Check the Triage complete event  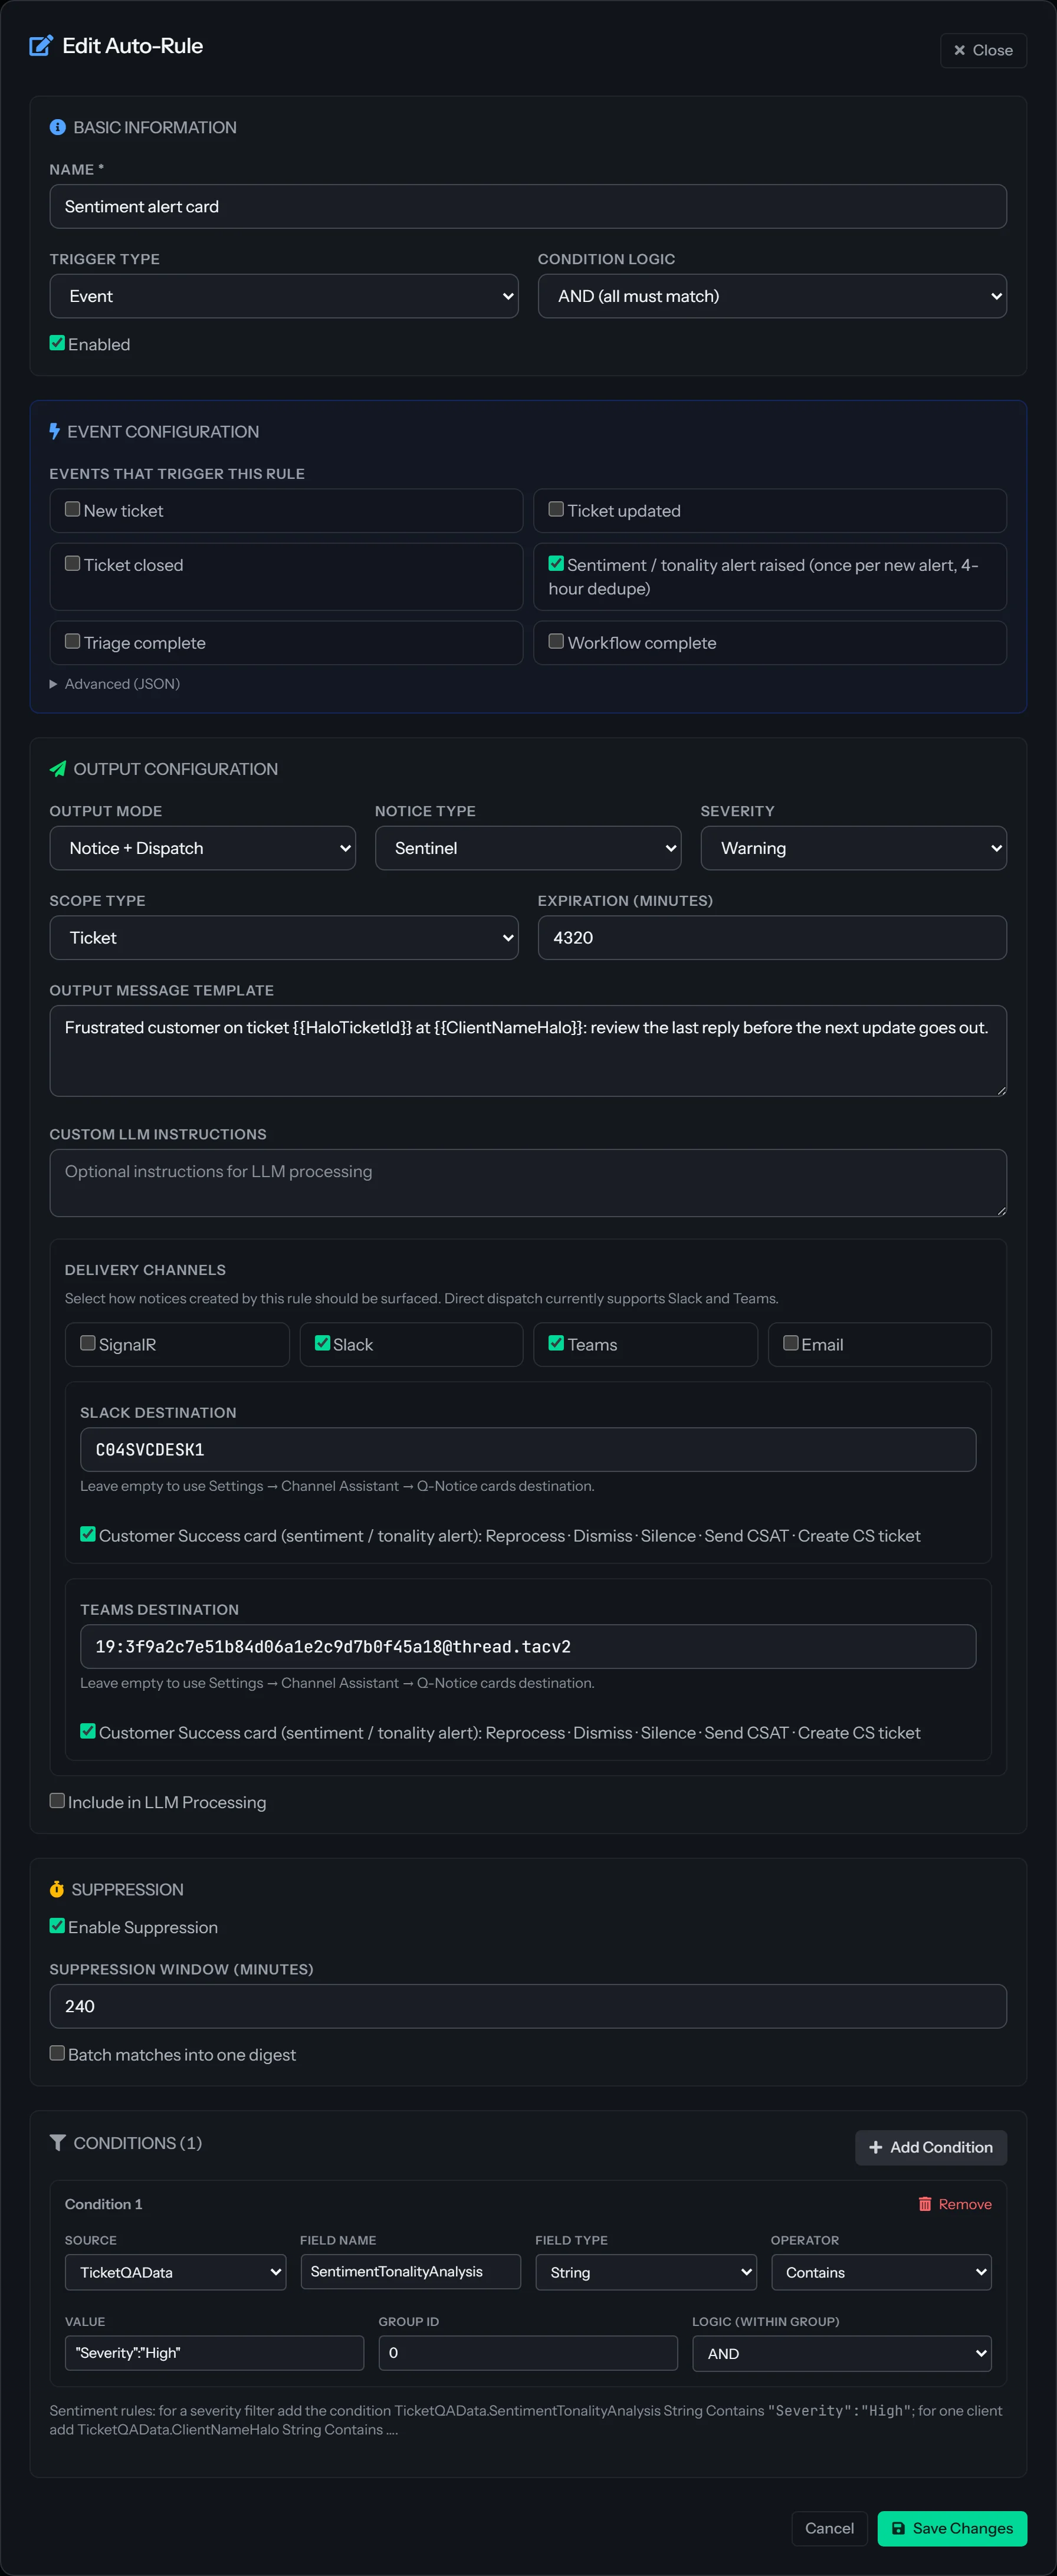72,641
